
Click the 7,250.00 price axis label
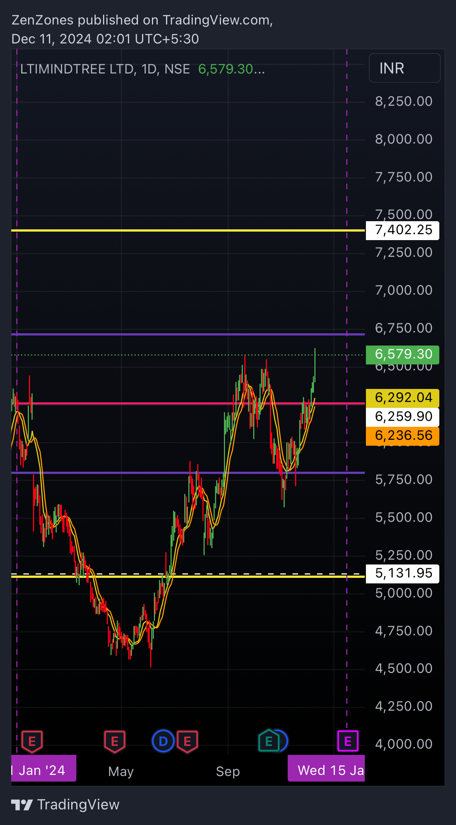pyautogui.click(x=404, y=252)
